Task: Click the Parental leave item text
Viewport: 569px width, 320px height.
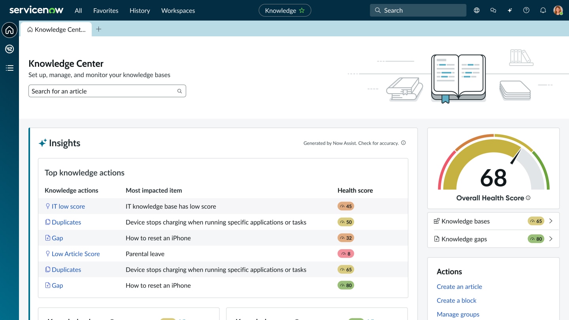Action: (145, 254)
